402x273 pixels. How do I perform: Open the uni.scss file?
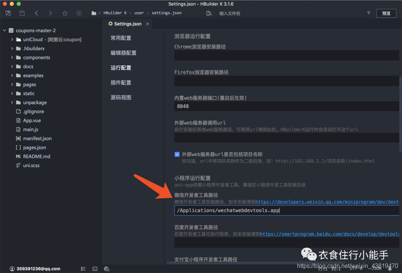pos(28,165)
